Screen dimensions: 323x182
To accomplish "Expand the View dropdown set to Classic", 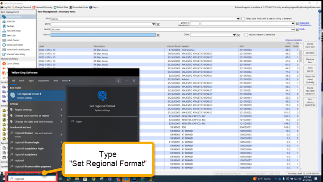I will pos(238,19).
